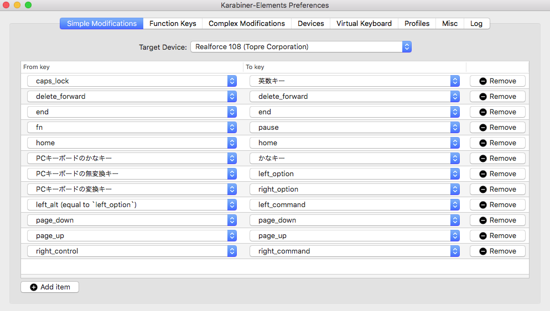Remove the かなキー mapping row

click(x=497, y=159)
